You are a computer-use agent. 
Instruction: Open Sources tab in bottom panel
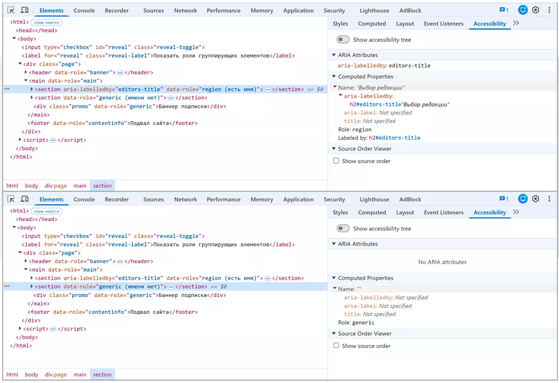pos(154,199)
